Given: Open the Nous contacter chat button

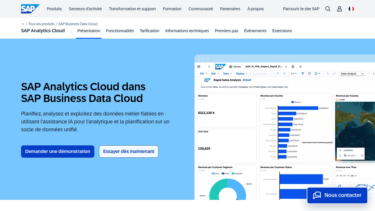Looking at the screenshot, I should (337, 195).
